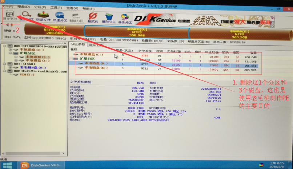Click the 文件系统 column header
Viewport: 293px width, 169px height.
pyautogui.click(x=145, y=51)
